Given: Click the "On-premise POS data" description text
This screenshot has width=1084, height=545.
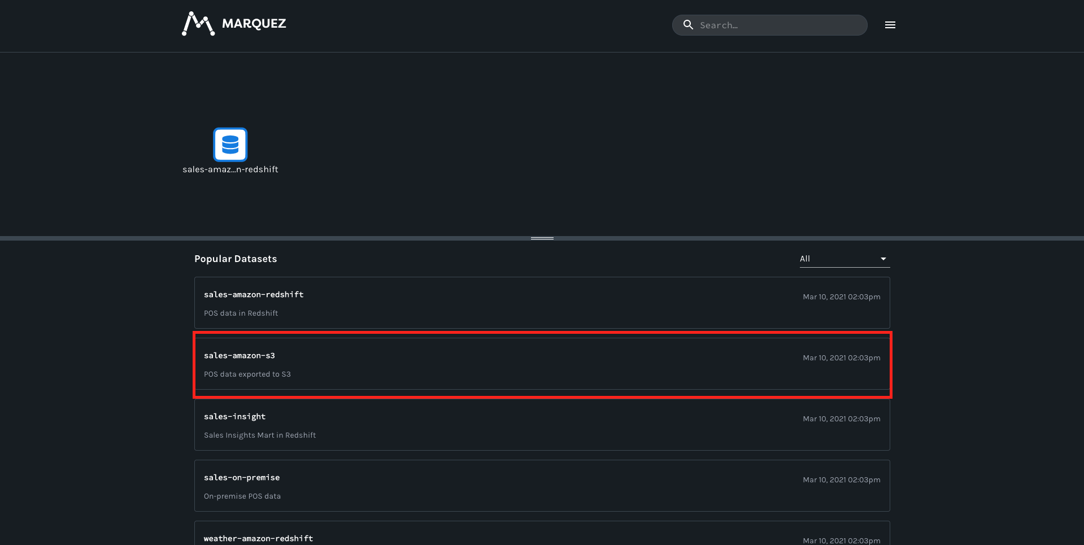Looking at the screenshot, I should [x=242, y=496].
